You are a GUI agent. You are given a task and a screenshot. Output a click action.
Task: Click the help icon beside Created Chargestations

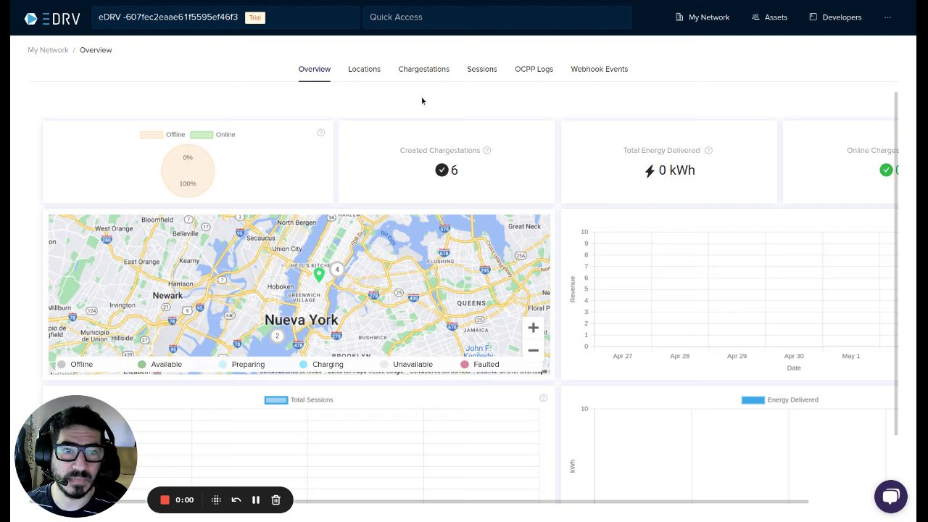coord(487,150)
